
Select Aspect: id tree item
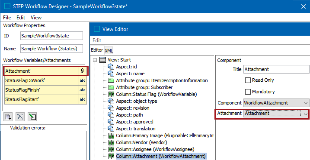click(x=126, y=67)
